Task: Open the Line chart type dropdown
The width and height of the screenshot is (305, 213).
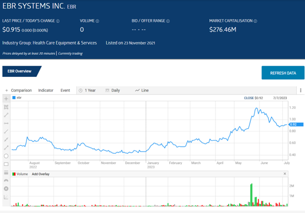Action: tap(142, 91)
